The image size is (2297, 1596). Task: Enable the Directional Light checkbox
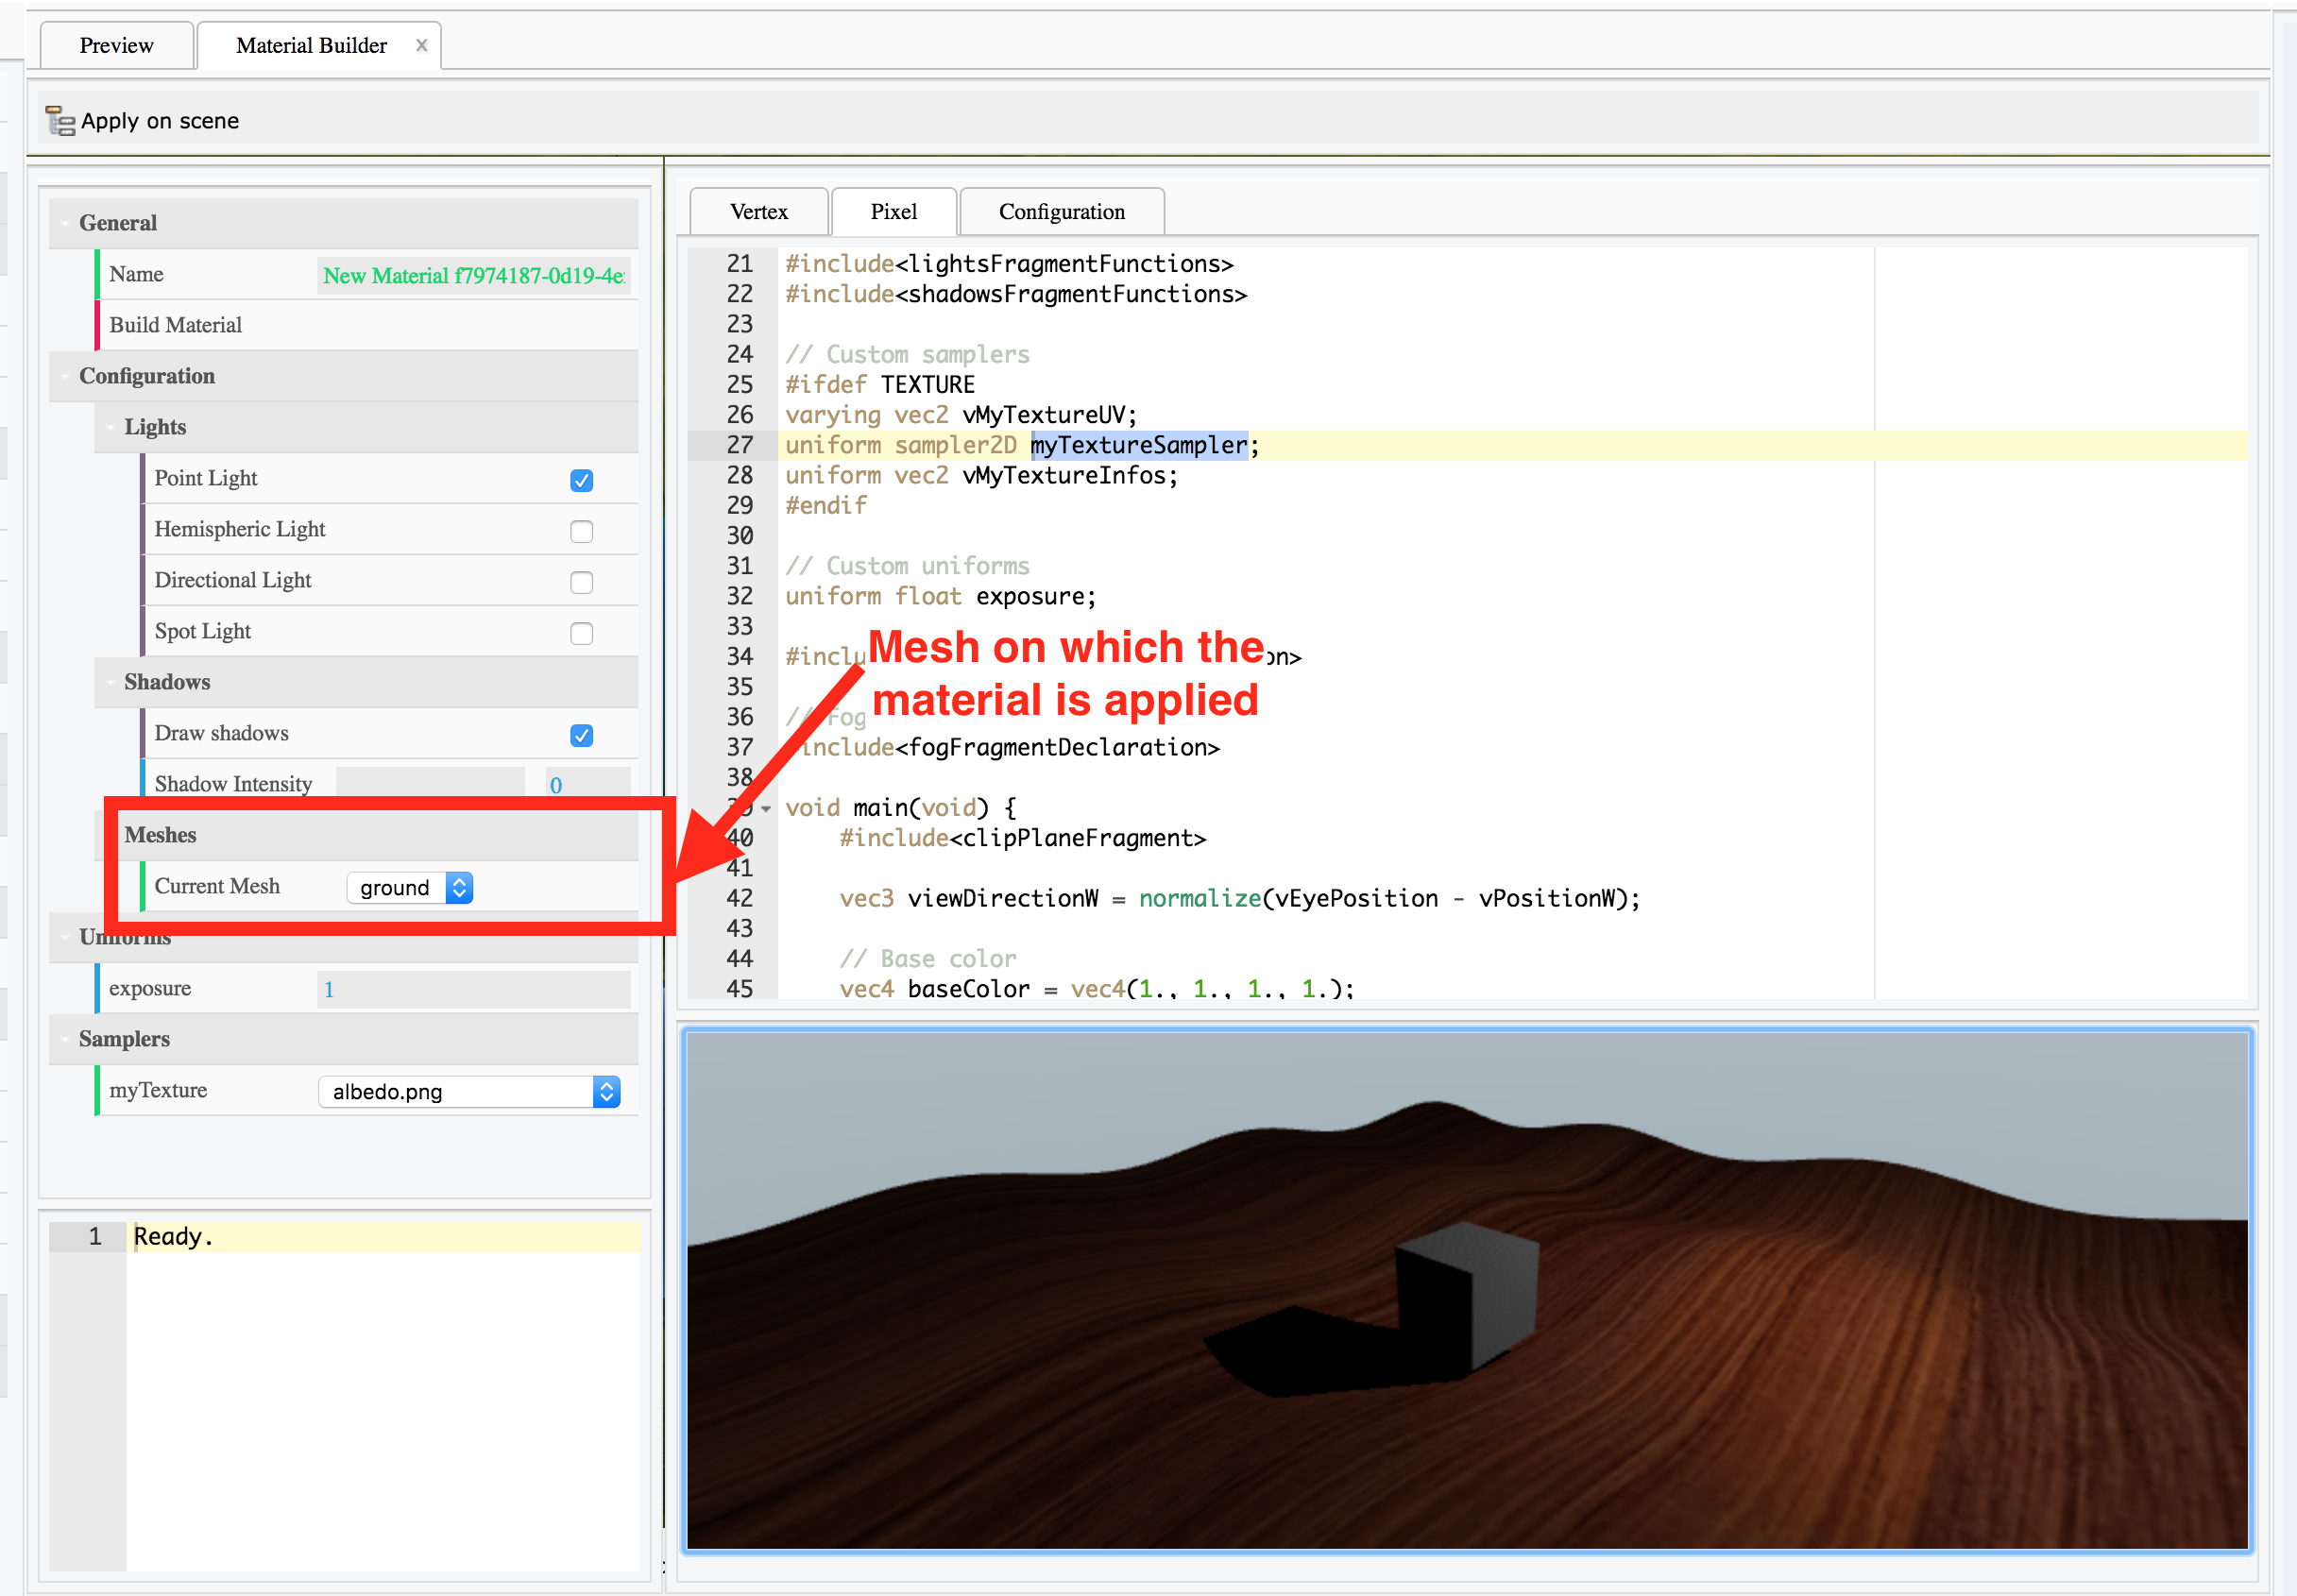point(581,582)
